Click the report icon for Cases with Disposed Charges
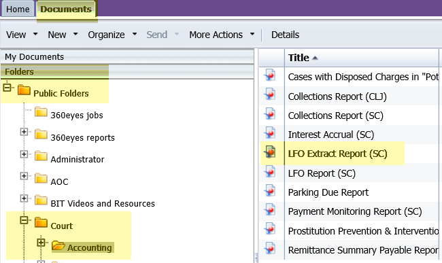This screenshot has width=442, height=263. 270,75
